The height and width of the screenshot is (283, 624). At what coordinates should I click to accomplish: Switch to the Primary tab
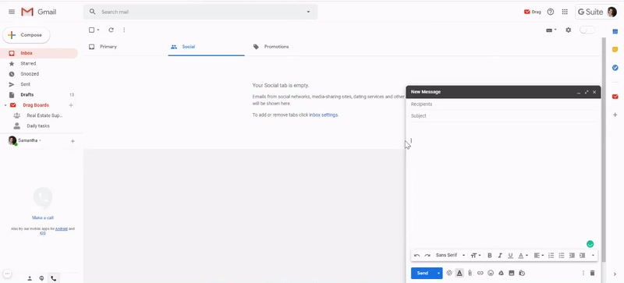(103, 47)
